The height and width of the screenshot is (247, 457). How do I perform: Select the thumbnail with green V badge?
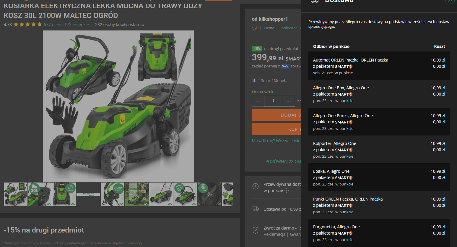point(185,194)
